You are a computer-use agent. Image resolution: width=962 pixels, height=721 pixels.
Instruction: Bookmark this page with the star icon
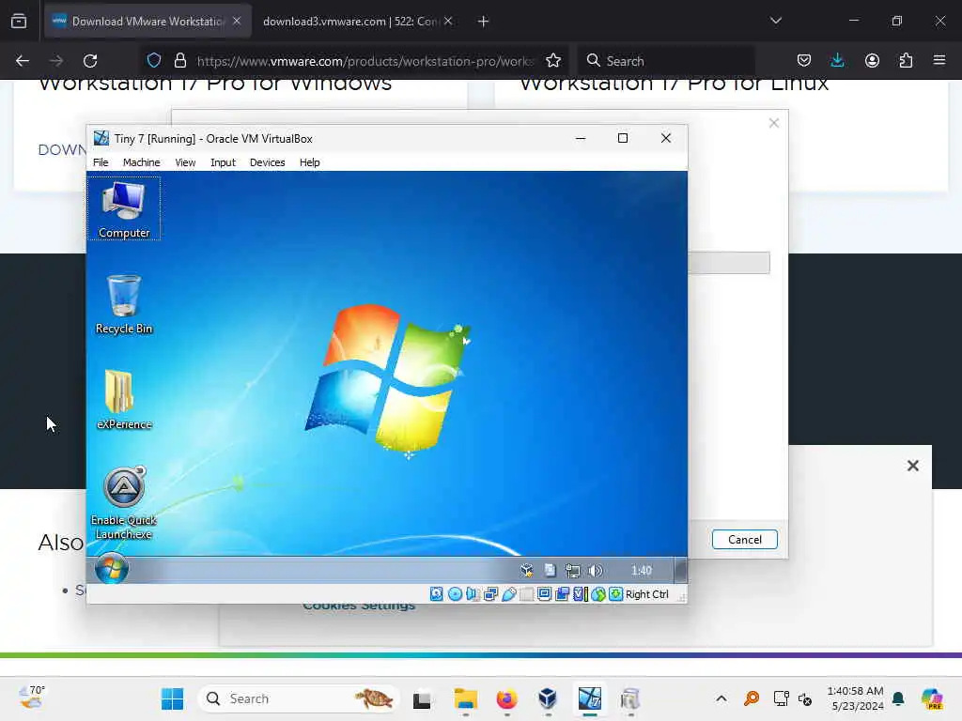(x=553, y=61)
